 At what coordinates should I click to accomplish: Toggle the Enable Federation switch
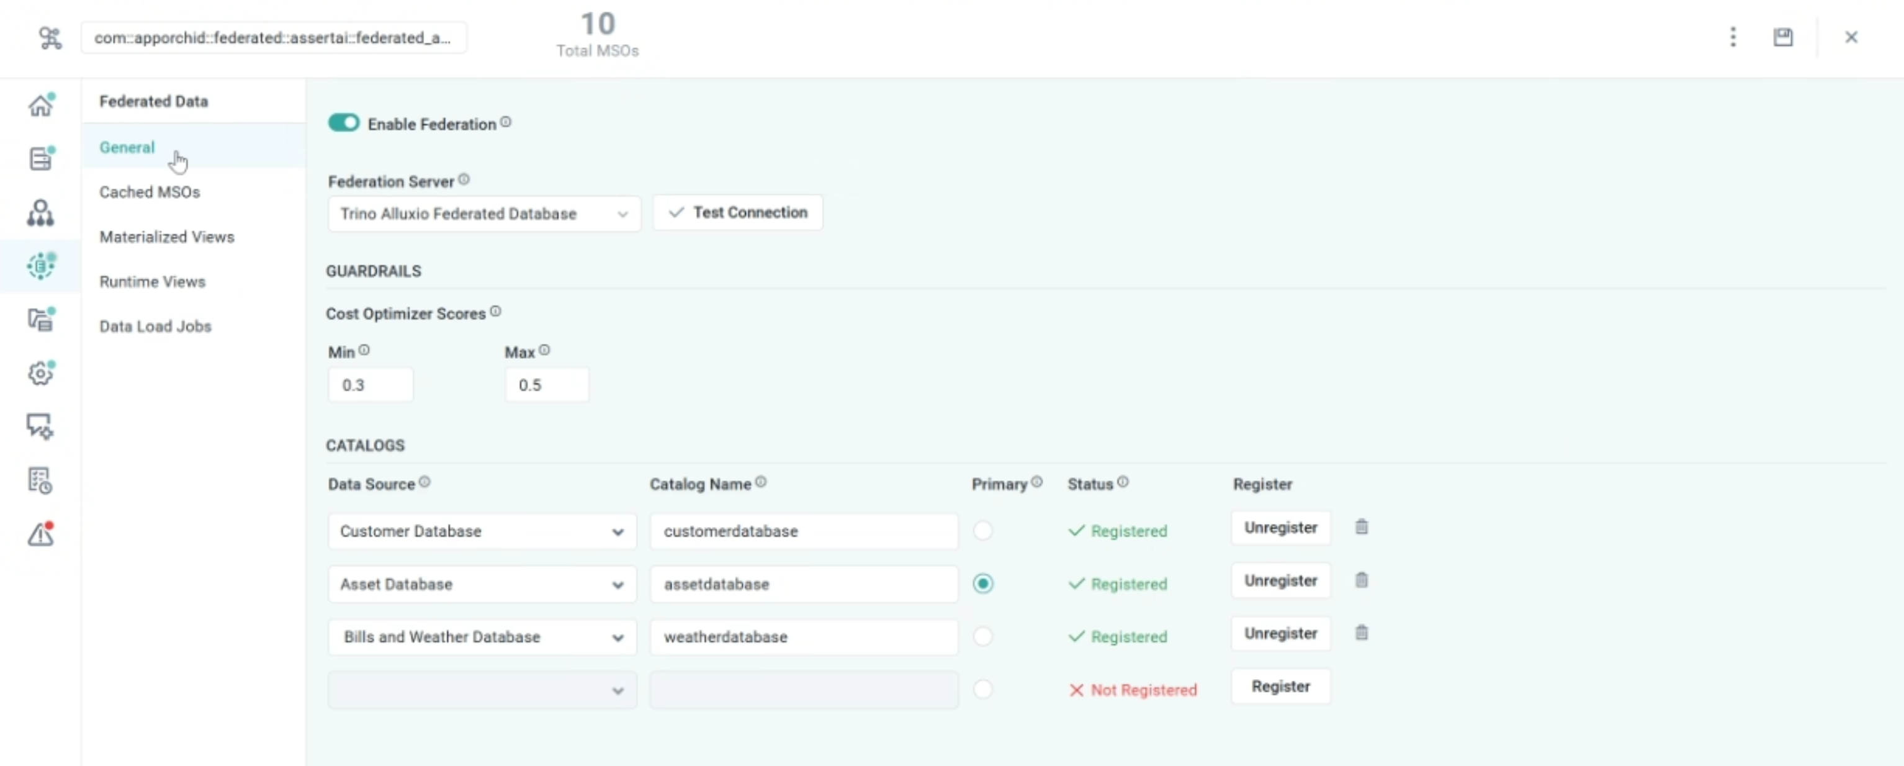click(x=344, y=123)
